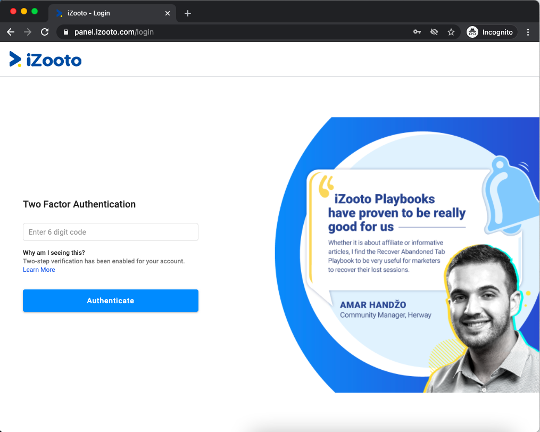Click the testimonial banner image
This screenshot has height=432, width=540.
pos(407,255)
